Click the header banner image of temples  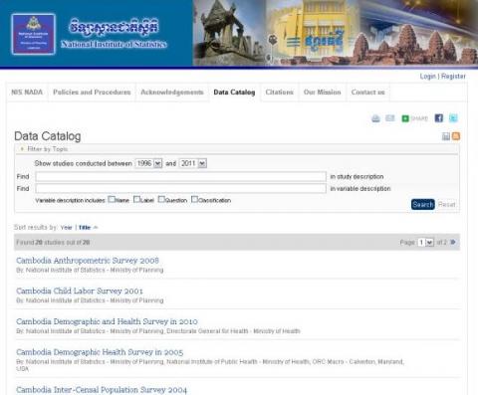coord(336,33)
